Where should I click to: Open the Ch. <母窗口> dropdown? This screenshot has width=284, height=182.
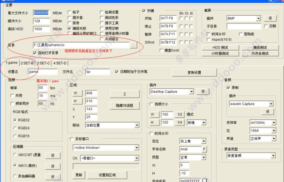(137, 158)
